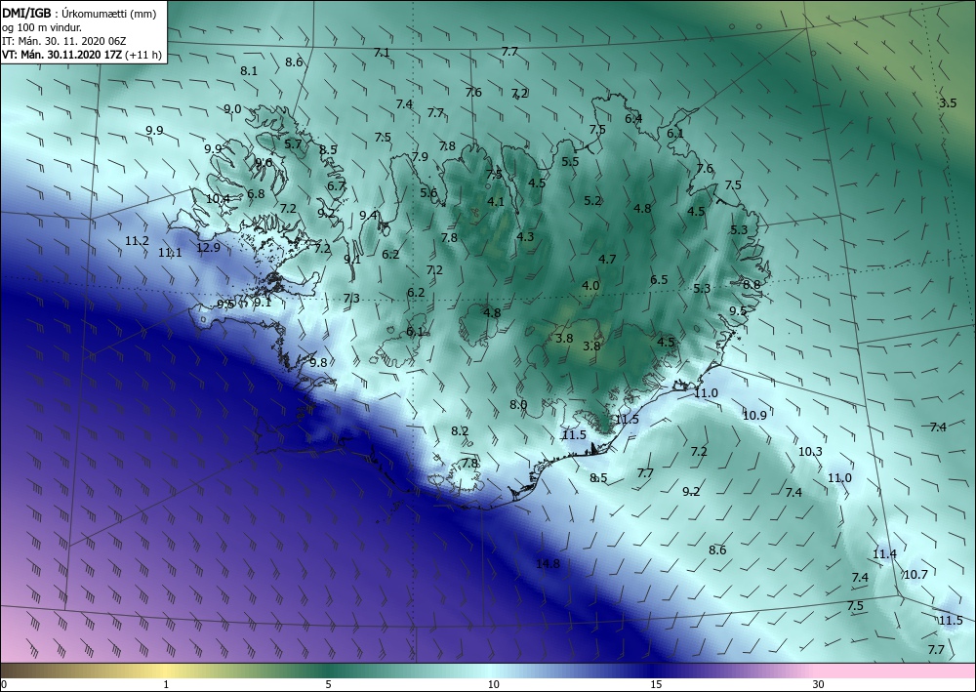Click the 6.7 value label
This screenshot has height=692, width=976.
coord(336,185)
